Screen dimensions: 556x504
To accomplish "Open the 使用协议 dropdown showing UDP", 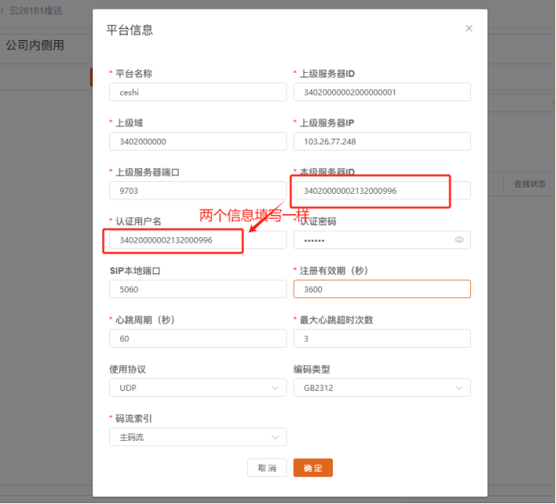I will tap(198, 388).
